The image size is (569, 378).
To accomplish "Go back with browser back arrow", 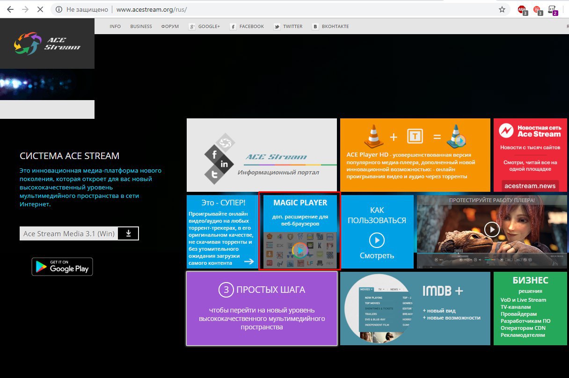I will 10,9.
